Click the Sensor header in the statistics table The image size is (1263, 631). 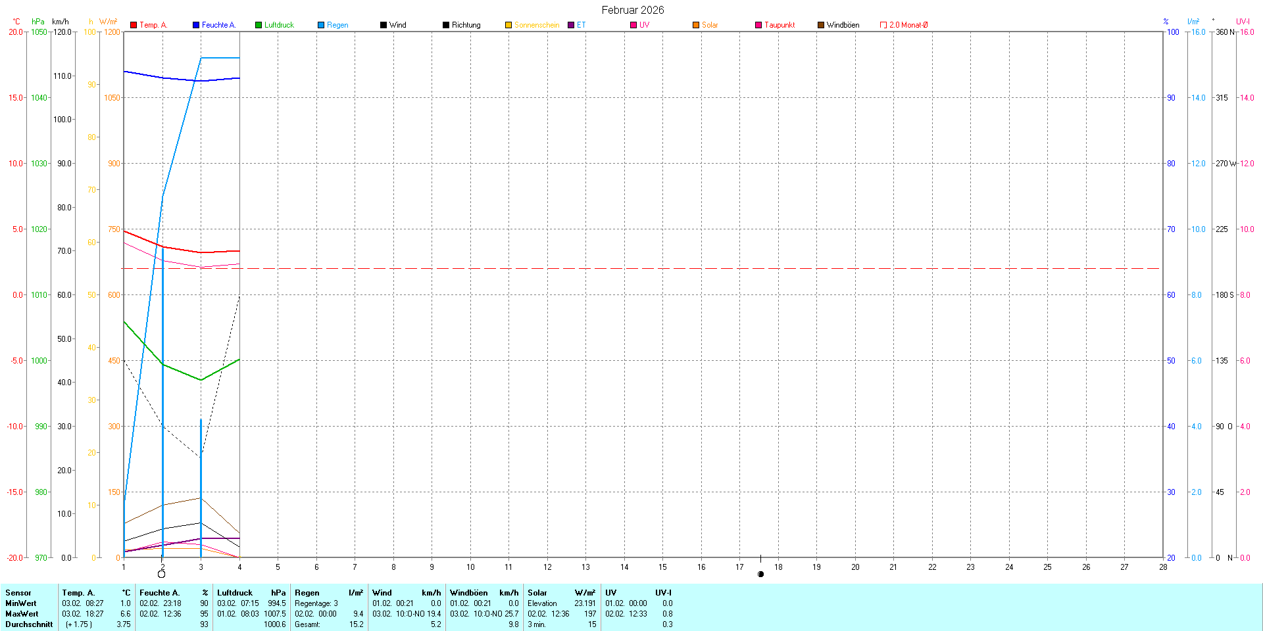18,593
